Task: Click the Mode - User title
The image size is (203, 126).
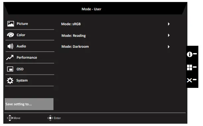Action: coord(91,9)
